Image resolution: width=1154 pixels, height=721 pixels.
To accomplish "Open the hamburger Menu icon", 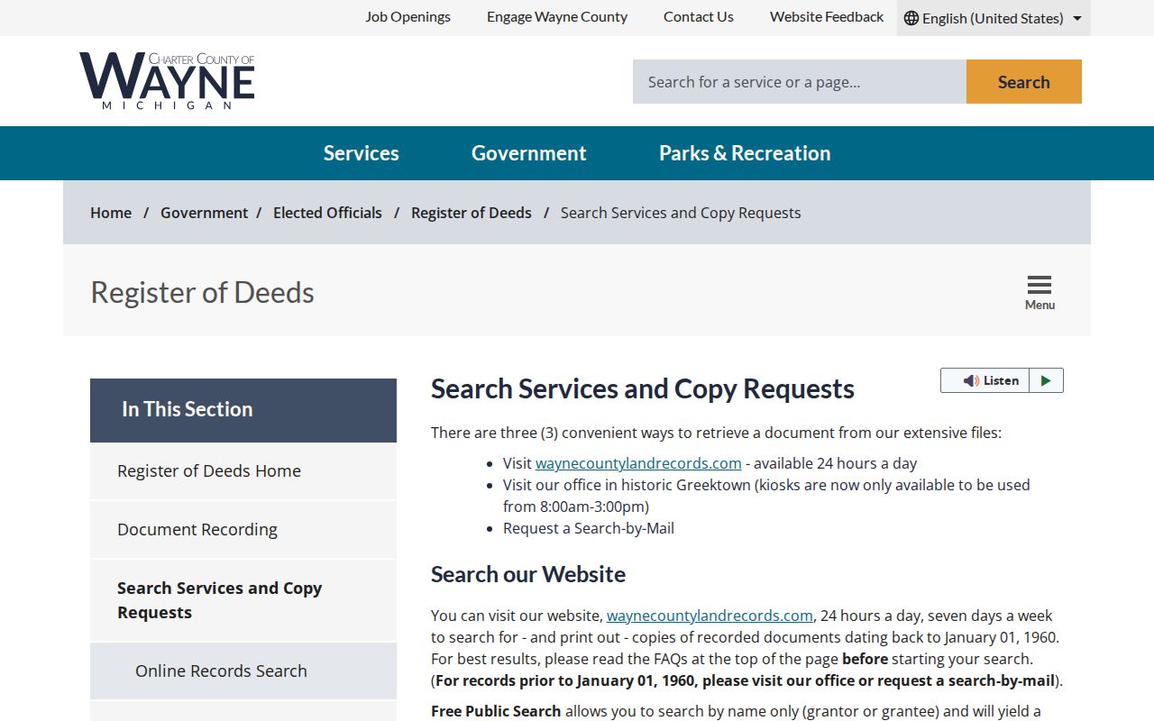I will click(x=1040, y=293).
